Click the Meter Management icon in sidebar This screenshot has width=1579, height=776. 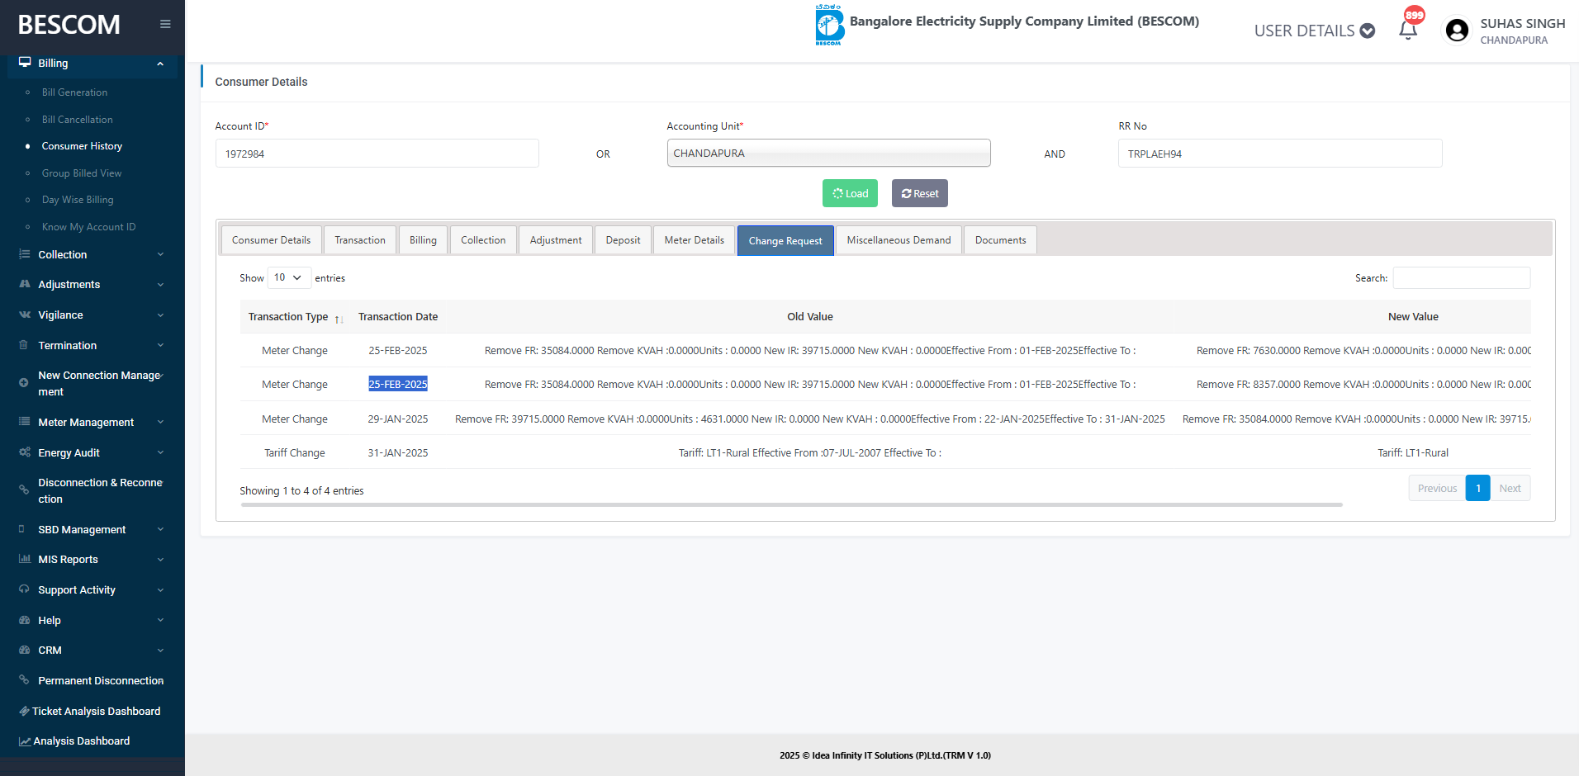(25, 422)
